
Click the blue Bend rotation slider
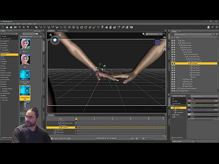pos(203,110)
